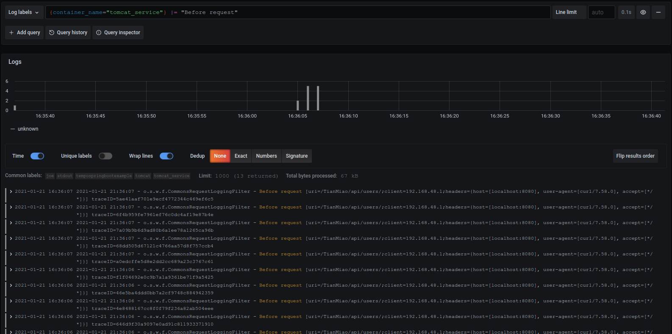Open the Query inspector
This screenshot has height=334, width=672.
click(x=118, y=33)
